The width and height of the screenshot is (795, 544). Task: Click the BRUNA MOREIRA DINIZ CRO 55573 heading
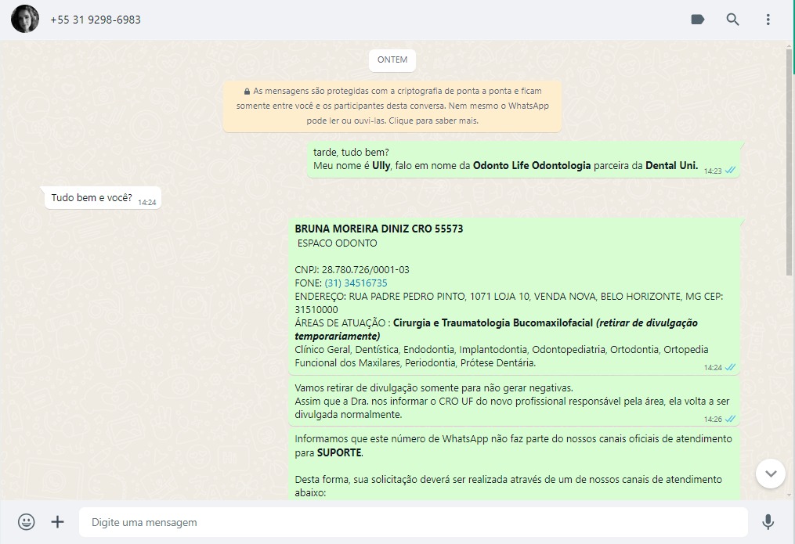pos(379,229)
